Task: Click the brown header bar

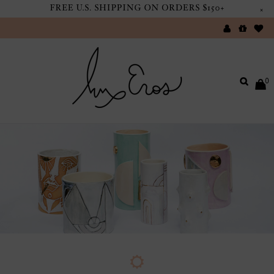Action: tap(110, 28)
